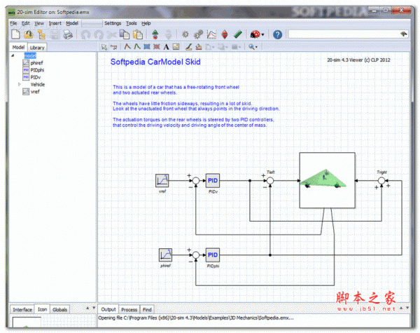
Task: Open the Settings menu
Action: 113,23
